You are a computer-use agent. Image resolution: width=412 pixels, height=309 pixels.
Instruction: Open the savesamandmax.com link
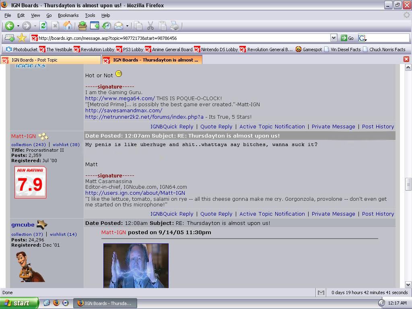(x=124, y=110)
